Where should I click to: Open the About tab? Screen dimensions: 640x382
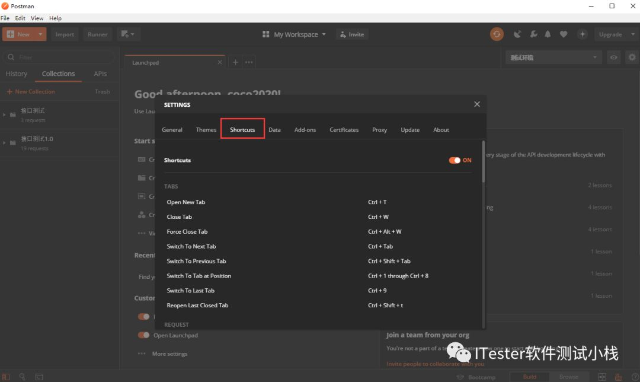pyautogui.click(x=441, y=129)
